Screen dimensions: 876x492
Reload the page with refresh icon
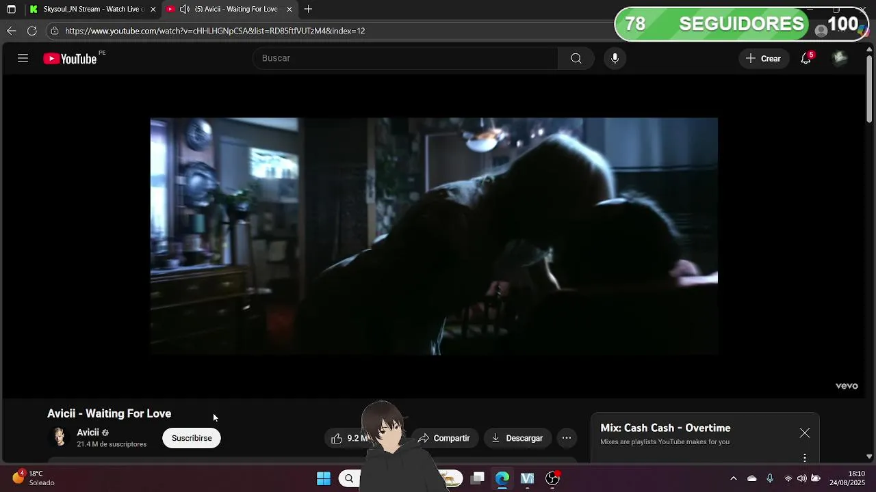coord(31,31)
